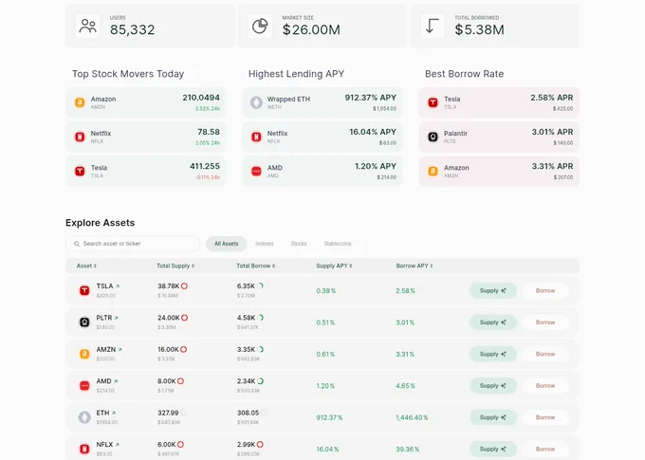645x460 pixels.
Task: Click the 210.0494 Amazon price
Action: 201,98
